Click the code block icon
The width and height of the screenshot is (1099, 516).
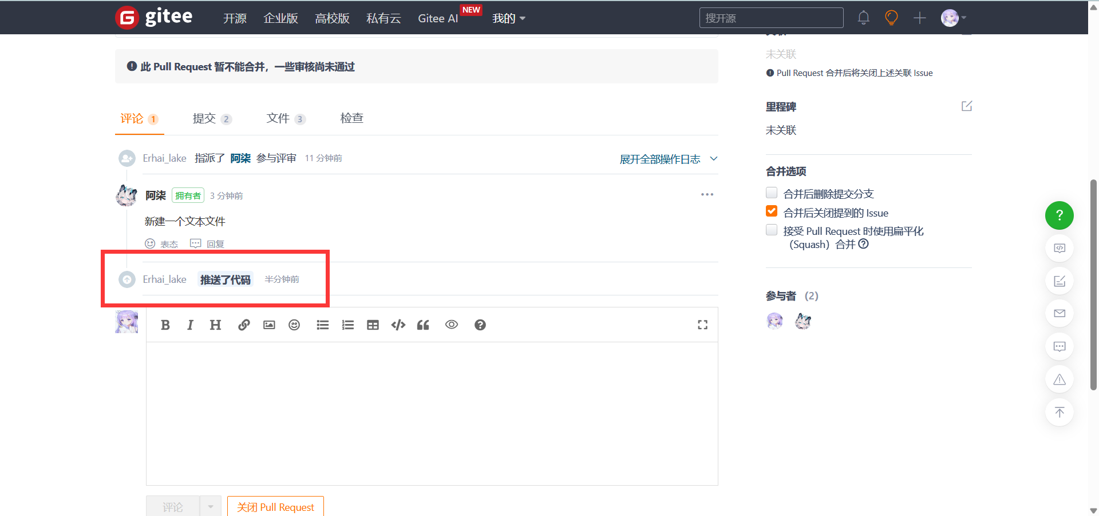398,325
